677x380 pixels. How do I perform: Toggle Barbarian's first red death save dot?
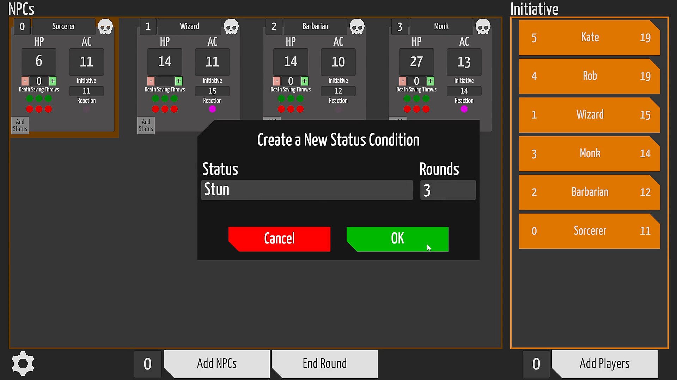(x=281, y=109)
